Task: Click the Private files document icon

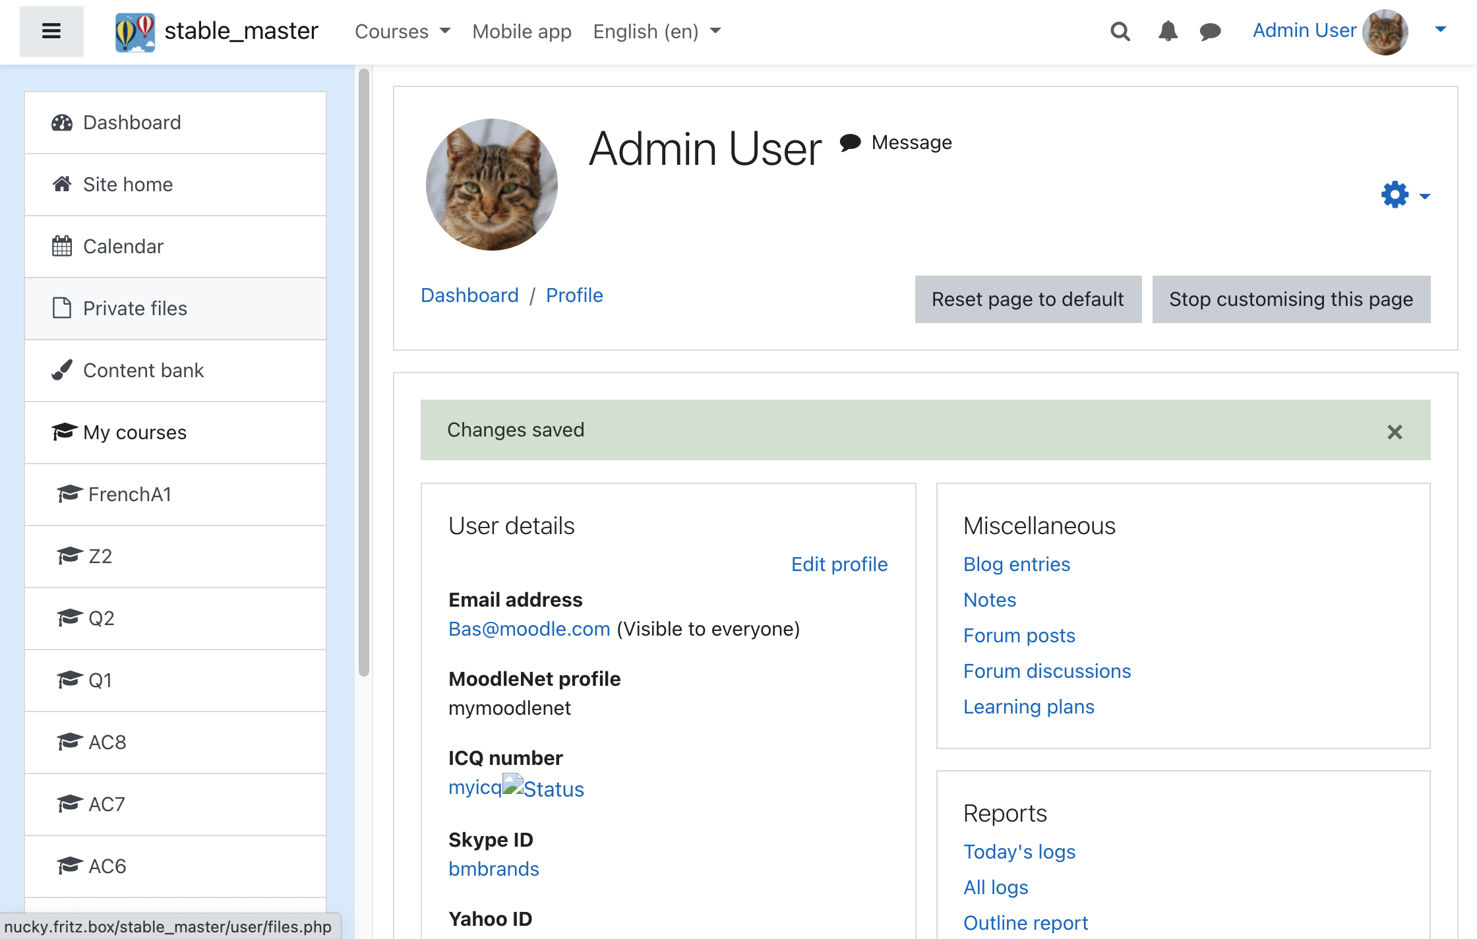Action: coord(62,308)
